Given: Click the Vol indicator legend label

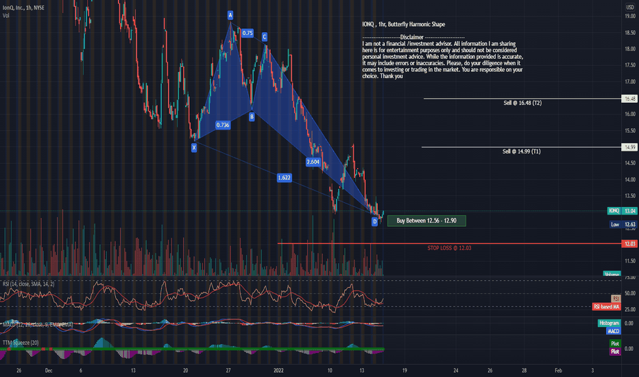Looking at the screenshot, I should coord(6,16).
